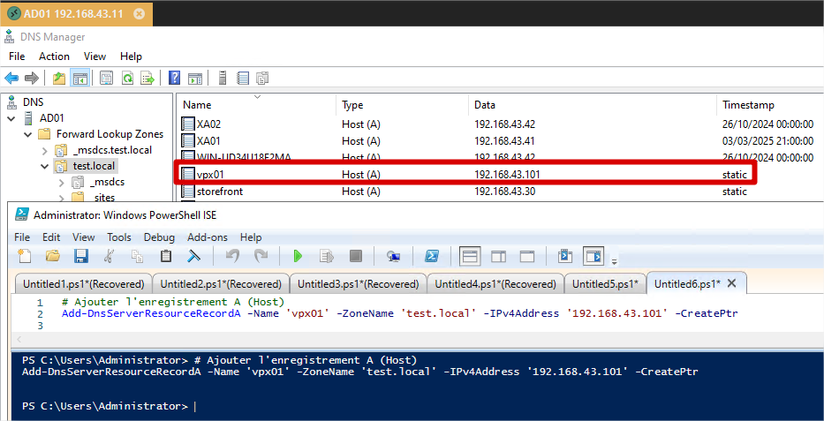Click the New Record list icon in toolbar

(x=242, y=79)
